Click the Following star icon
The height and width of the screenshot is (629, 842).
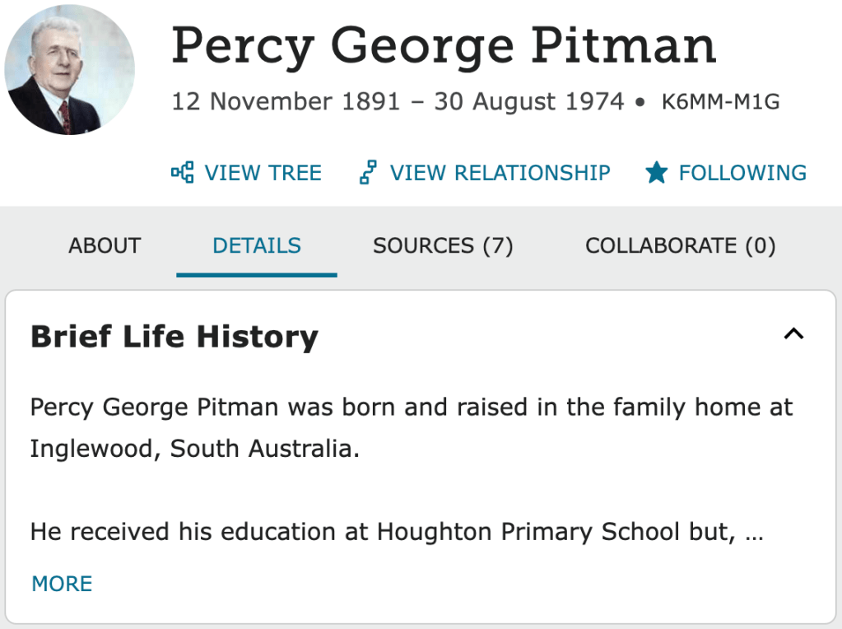[x=656, y=173]
